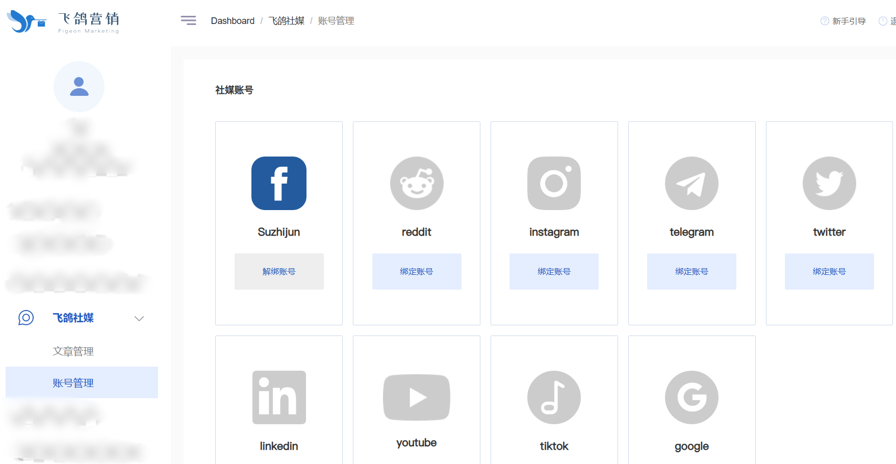Go to Dashboard breadcrumb

pyautogui.click(x=233, y=21)
